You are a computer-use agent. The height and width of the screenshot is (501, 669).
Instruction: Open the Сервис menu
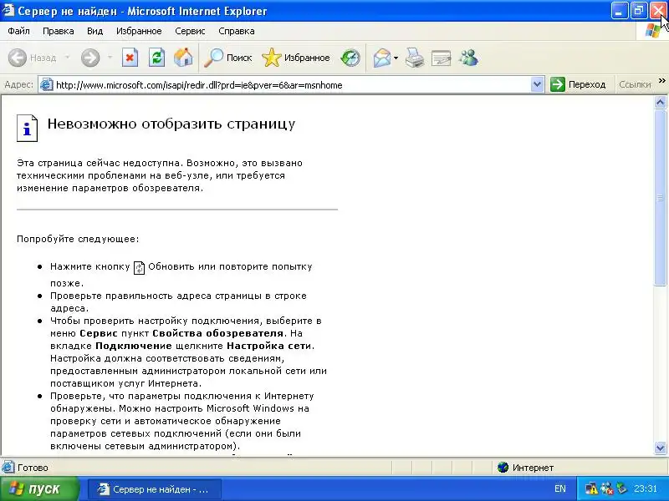pyautogui.click(x=190, y=31)
